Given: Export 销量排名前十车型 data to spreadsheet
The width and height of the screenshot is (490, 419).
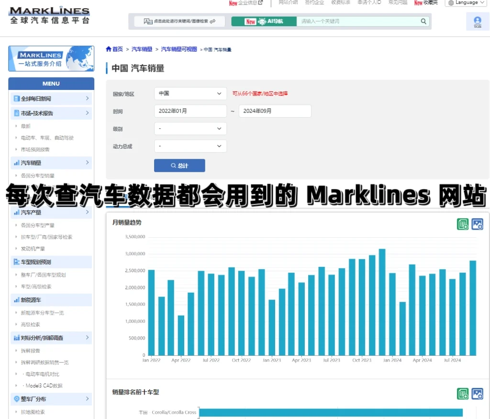Looking at the screenshot, I should (x=463, y=394).
